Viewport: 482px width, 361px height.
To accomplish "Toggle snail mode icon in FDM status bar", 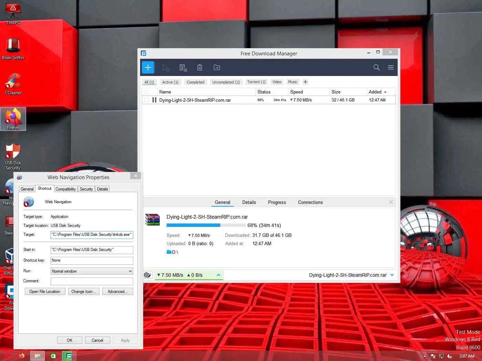I will tap(148, 275).
